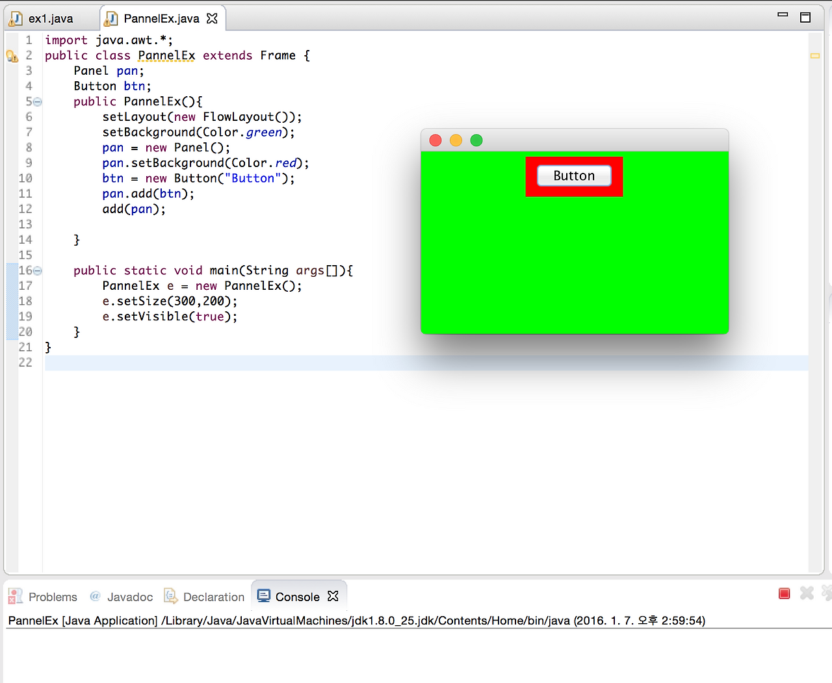Click the Console monitor icon
This screenshot has height=683, width=832.
pyautogui.click(x=263, y=595)
